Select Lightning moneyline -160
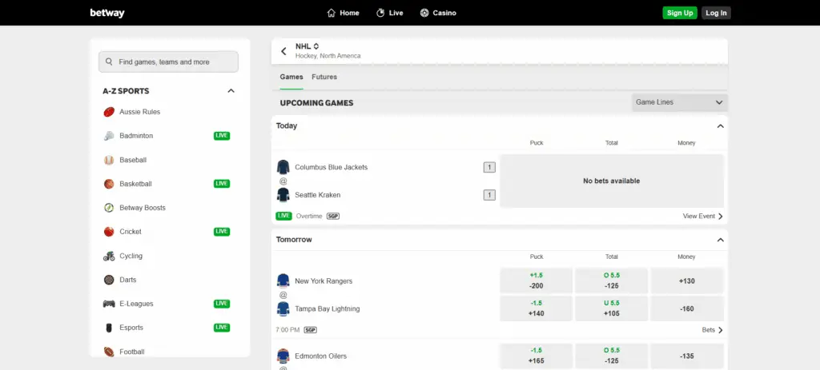This screenshot has height=370, width=820. click(x=686, y=308)
